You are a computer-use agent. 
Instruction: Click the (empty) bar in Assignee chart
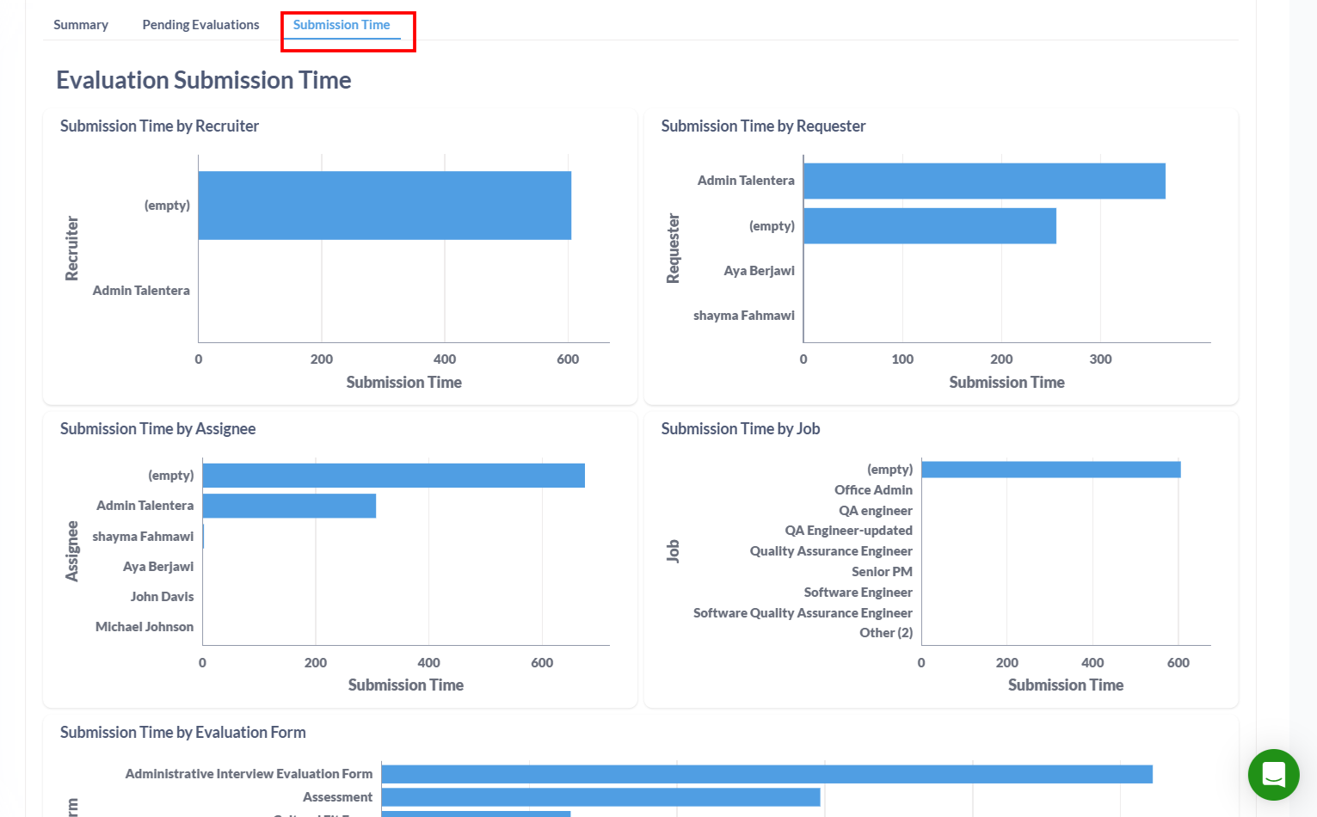coord(393,476)
